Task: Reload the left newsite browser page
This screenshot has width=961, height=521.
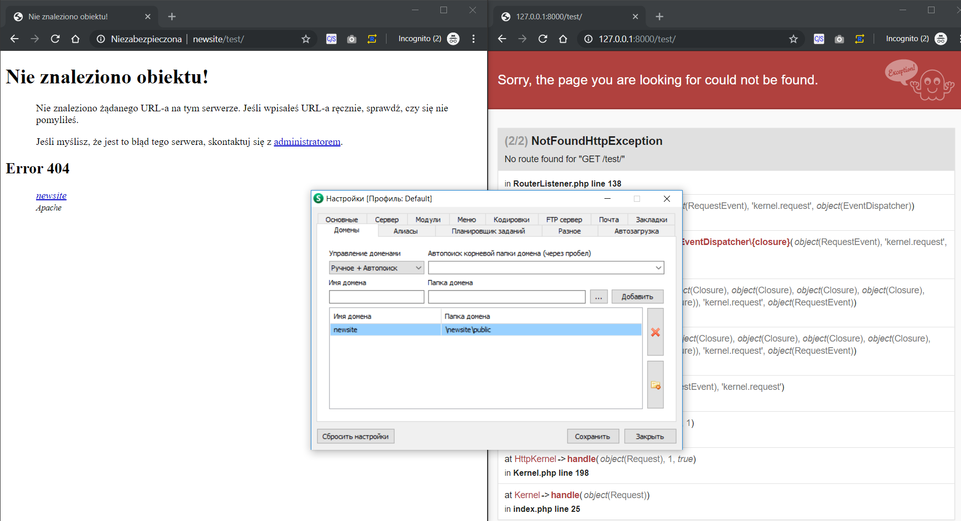Action: (55, 39)
